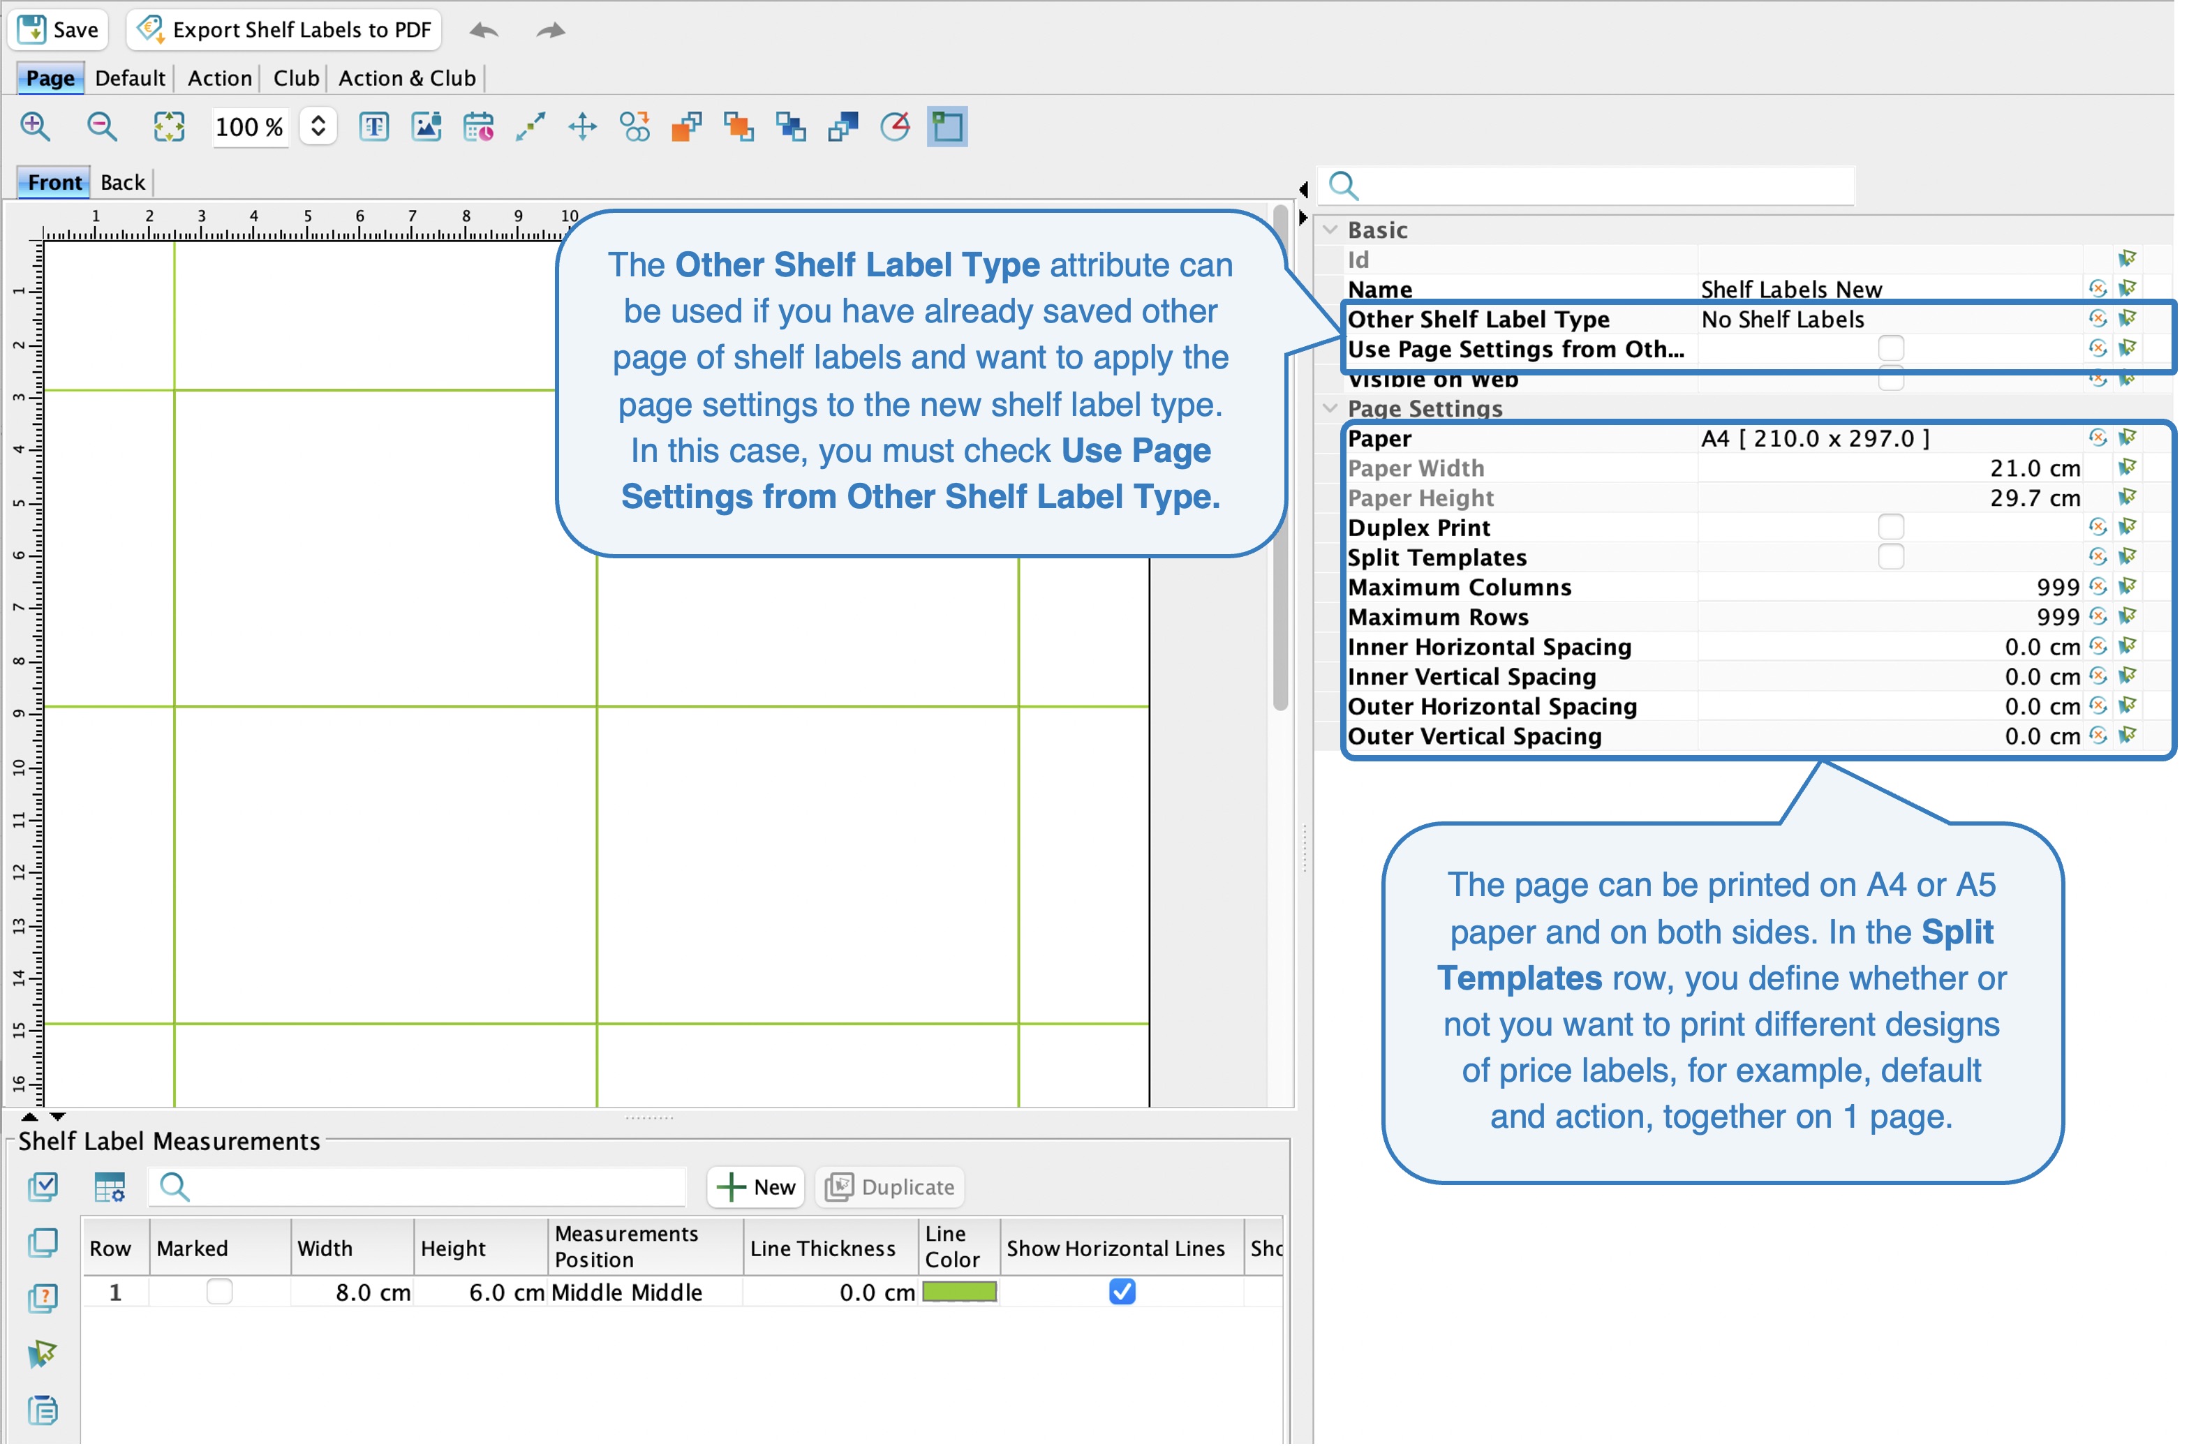Enable the Duplex Print checkbox

(x=1892, y=528)
